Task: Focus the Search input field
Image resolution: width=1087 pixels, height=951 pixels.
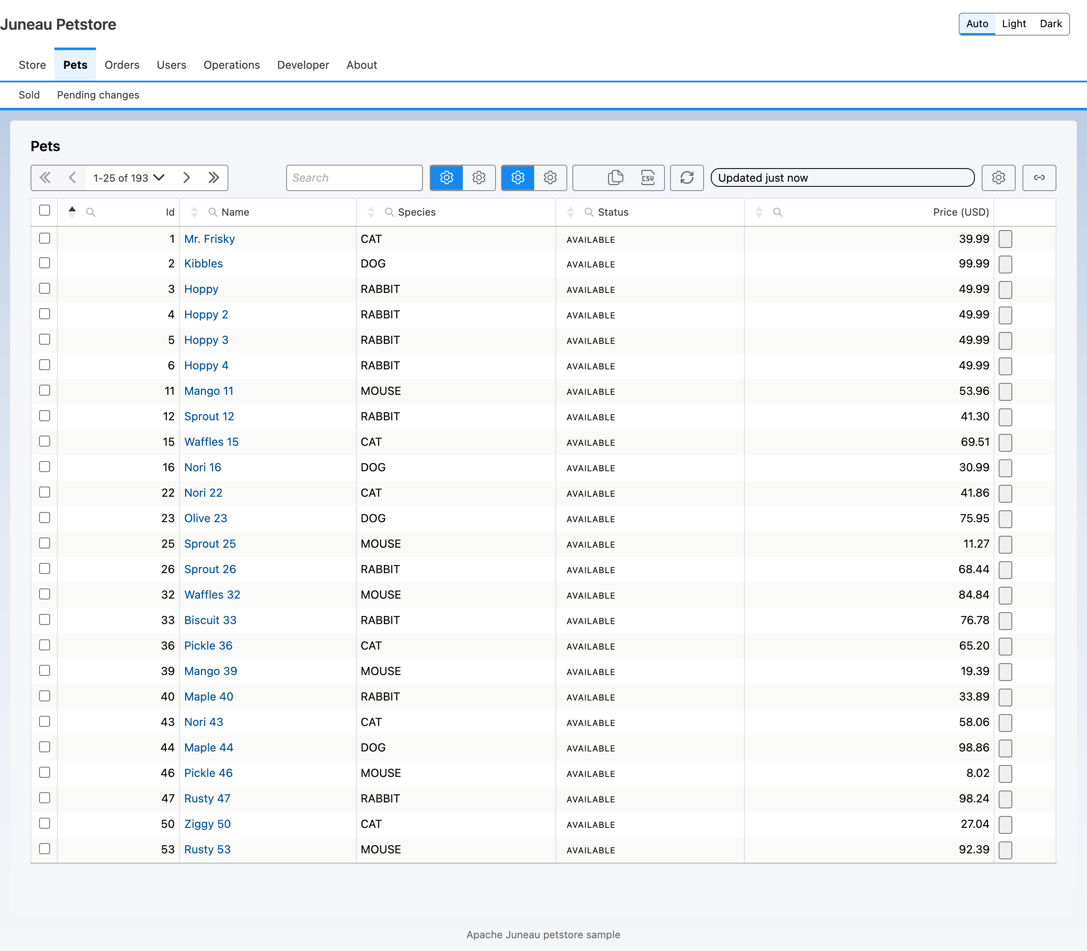Action: pyautogui.click(x=355, y=178)
